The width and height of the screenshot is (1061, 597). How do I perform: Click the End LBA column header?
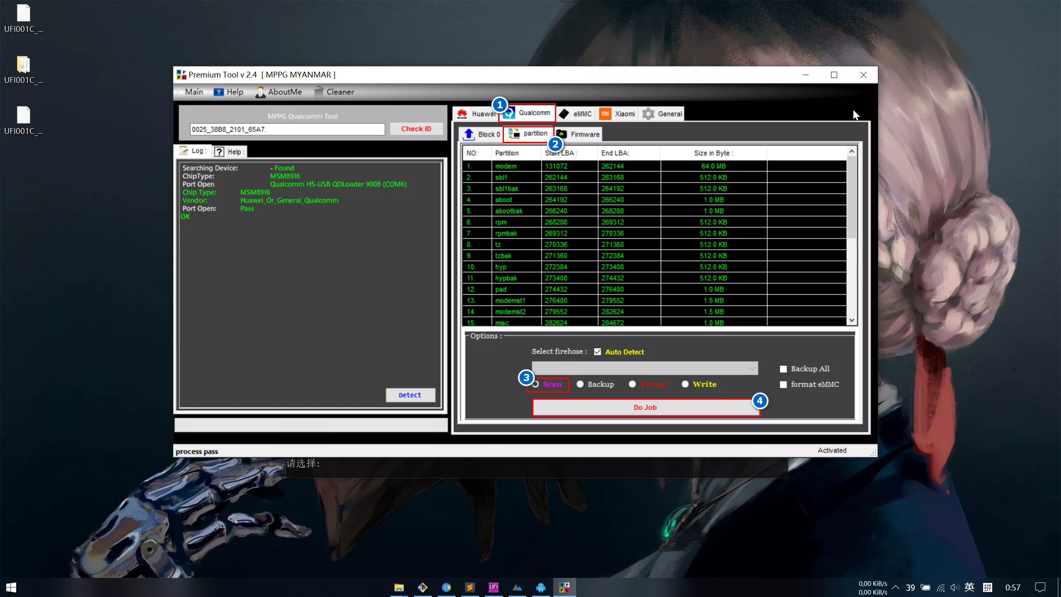click(x=629, y=153)
